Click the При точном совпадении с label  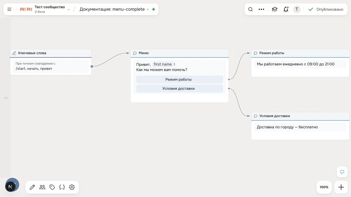pyautogui.click(x=35, y=63)
